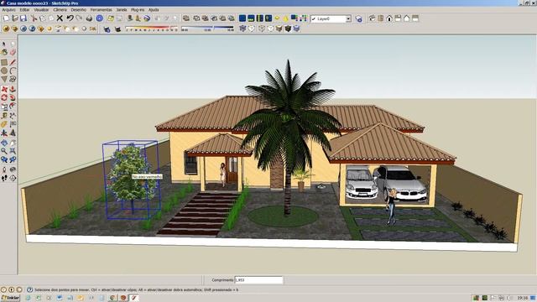Select the Protractor tool

click(4, 124)
